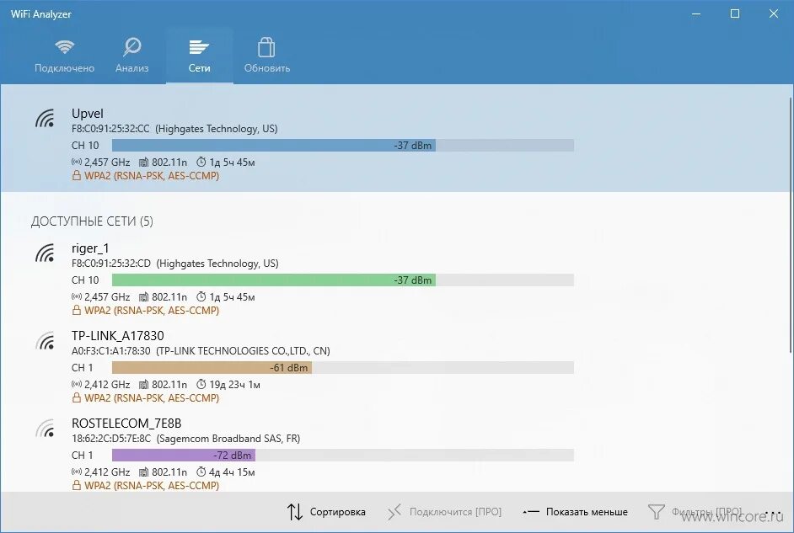Select the Upvel network name
This screenshot has height=533, width=794.
pos(88,114)
